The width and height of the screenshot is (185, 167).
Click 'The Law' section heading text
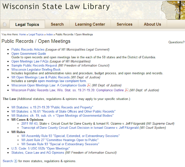pos(9,99)
